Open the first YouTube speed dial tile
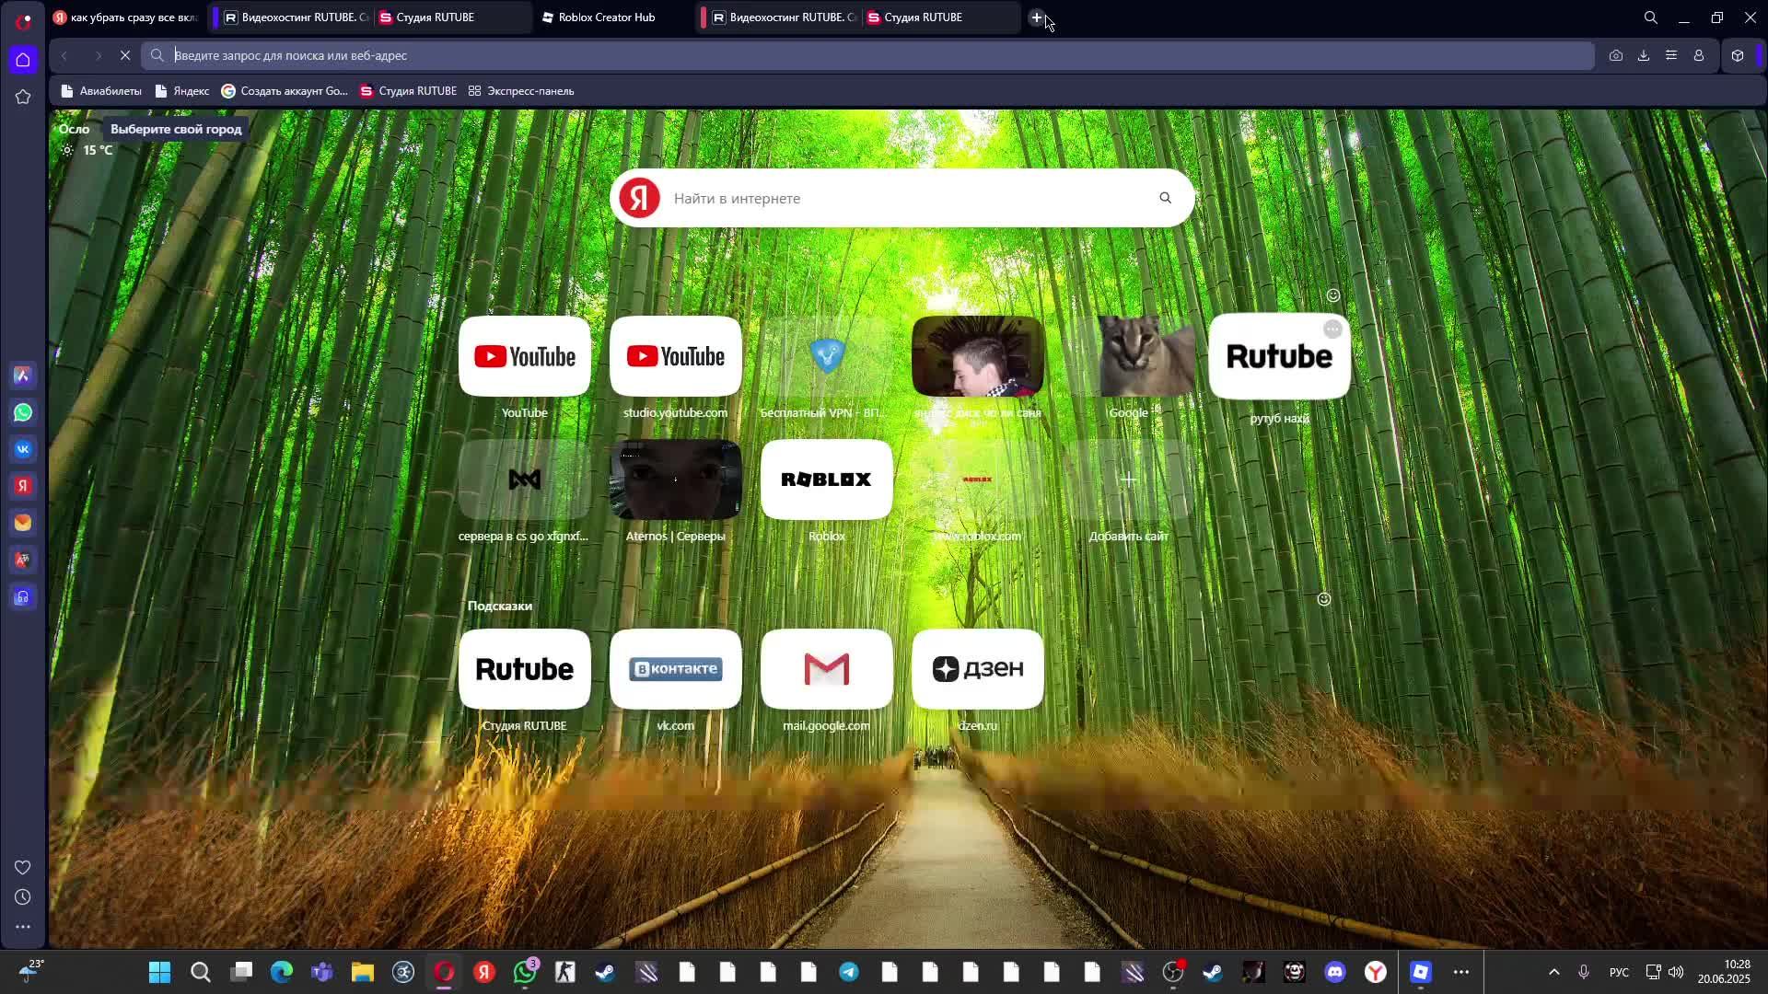This screenshot has width=1768, height=994. [525, 356]
